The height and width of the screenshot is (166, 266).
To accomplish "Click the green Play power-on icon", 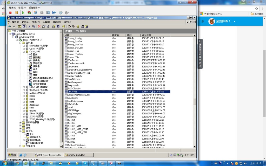I will [x=23, y=13].
